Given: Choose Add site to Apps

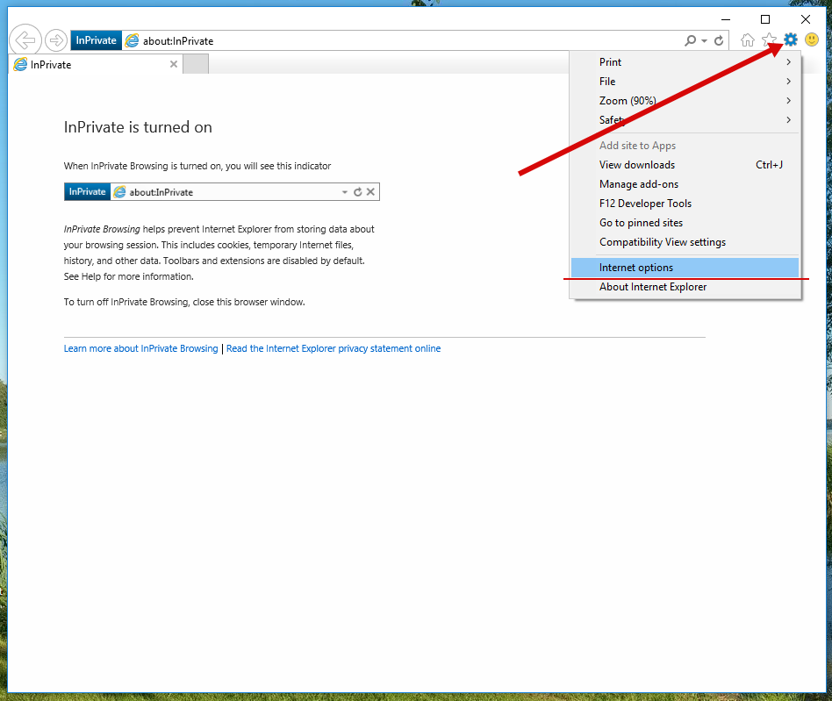Looking at the screenshot, I should (x=685, y=146).
